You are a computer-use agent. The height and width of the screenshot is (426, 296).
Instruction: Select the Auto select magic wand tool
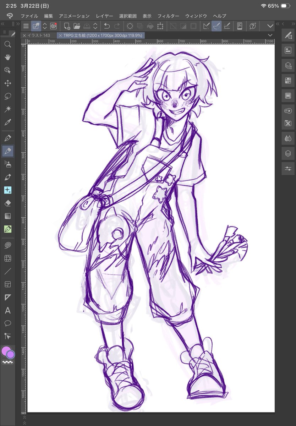(x=7, y=109)
